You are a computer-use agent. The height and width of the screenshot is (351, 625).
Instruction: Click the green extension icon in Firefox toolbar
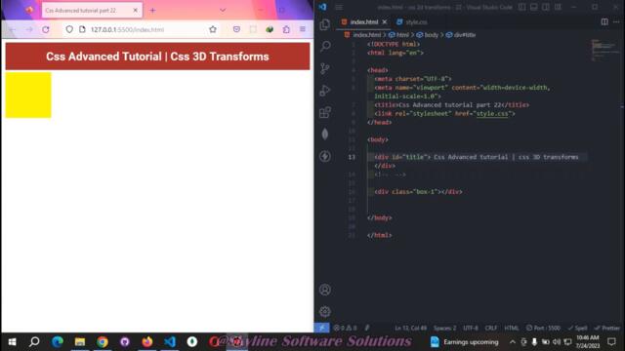coord(270,29)
